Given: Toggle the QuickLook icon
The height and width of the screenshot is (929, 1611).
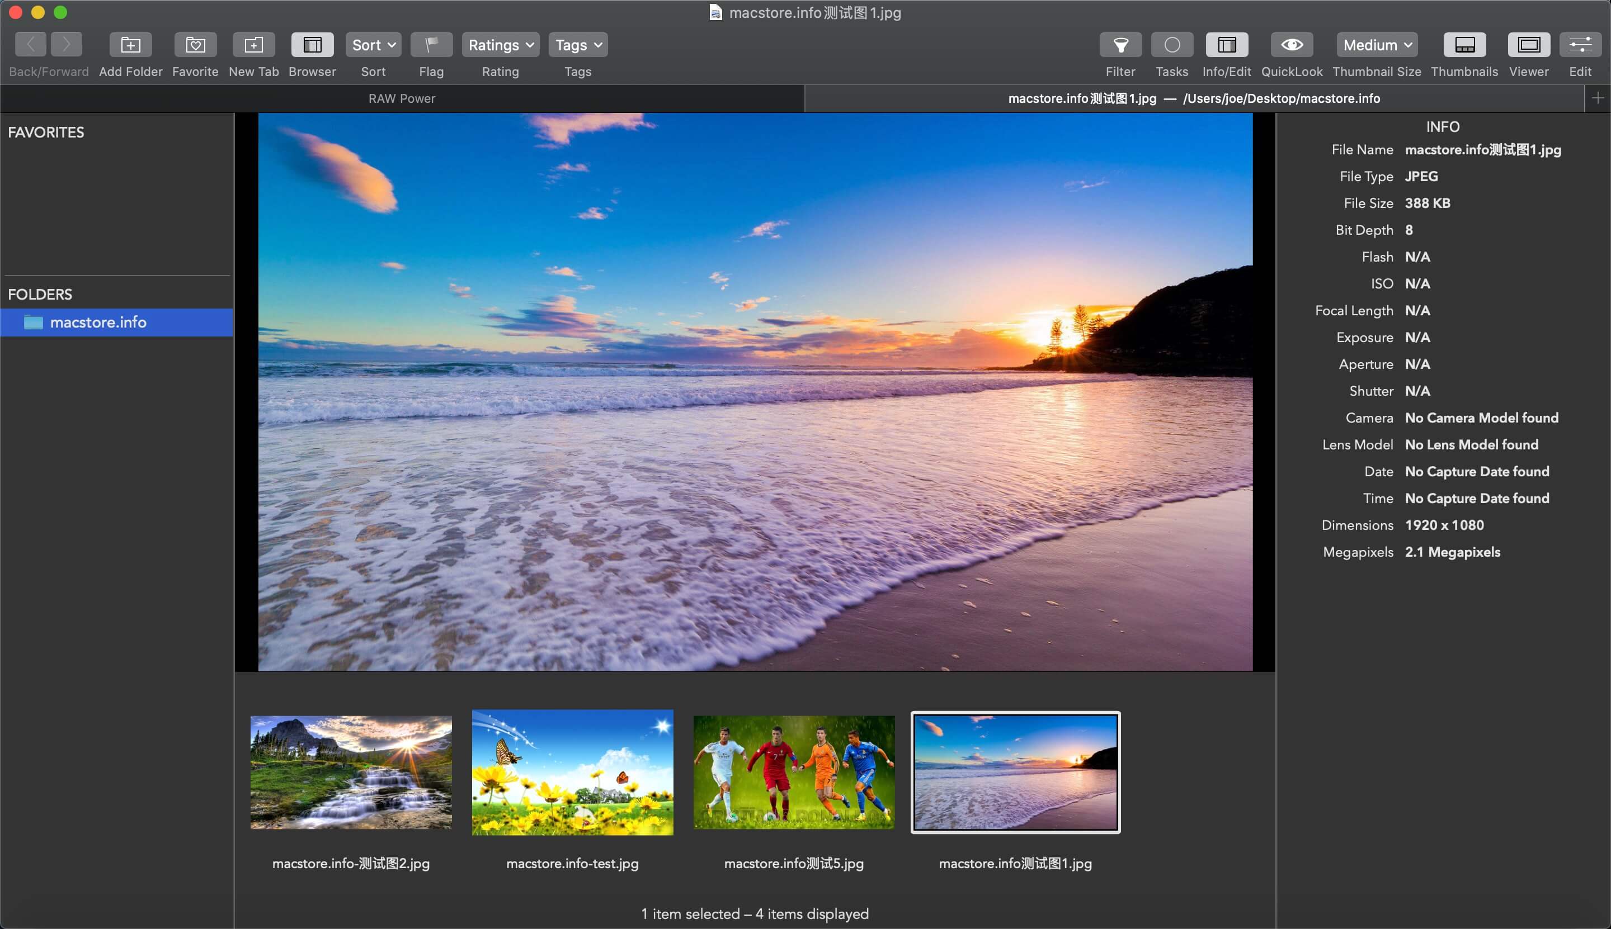Looking at the screenshot, I should pos(1291,44).
